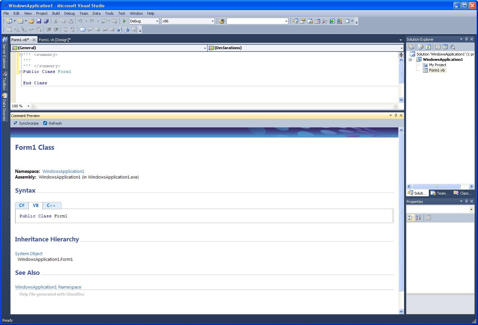Refresh Solution Explorer with the green arrows icon
478x325 pixels.
point(428,47)
